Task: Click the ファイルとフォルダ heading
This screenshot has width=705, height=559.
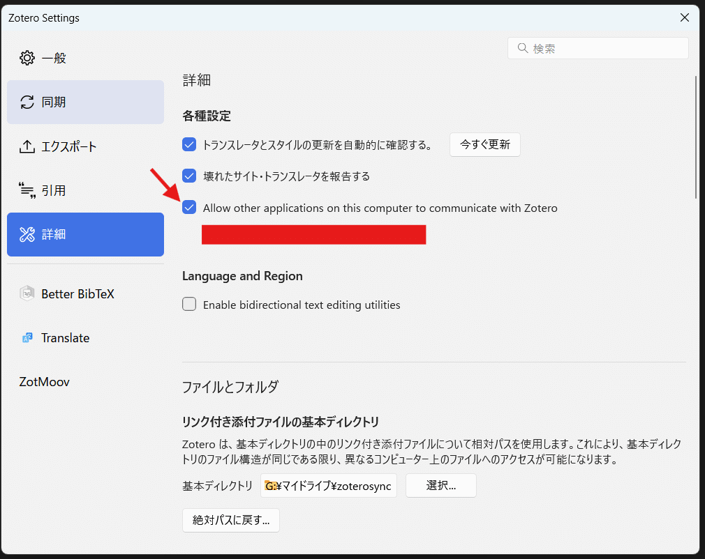Action: coord(230,387)
